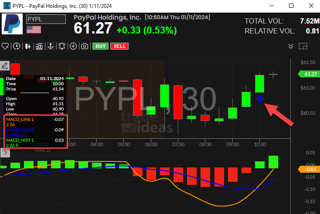Click the anchor icon in toolbar
Image resolution: width=320 pixels, height=214 pixels.
(51, 46)
